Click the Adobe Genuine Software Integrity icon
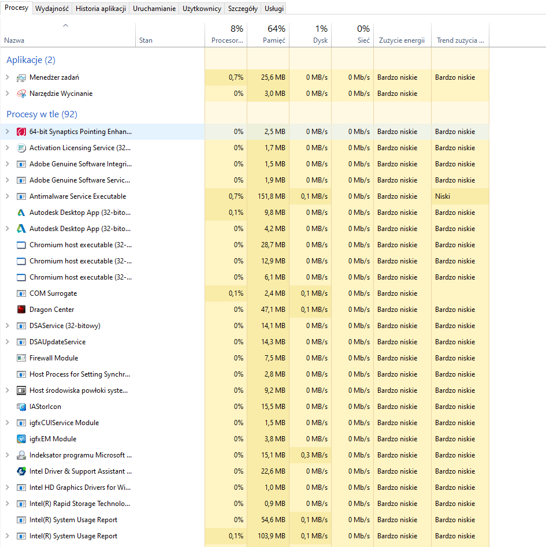Viewport: 546px width, 547px height. (x=21, y=164)
